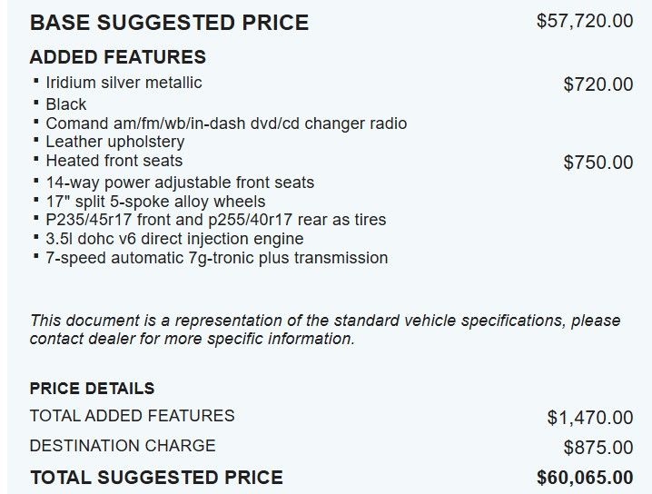This screenshot has height=494, width=652.
Task: Click the $720.00 price value
Action: click(x=598, y=84)
